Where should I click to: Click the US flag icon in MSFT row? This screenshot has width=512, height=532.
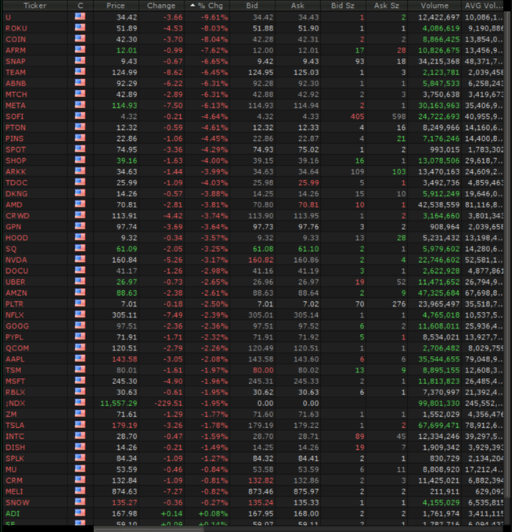80,381
